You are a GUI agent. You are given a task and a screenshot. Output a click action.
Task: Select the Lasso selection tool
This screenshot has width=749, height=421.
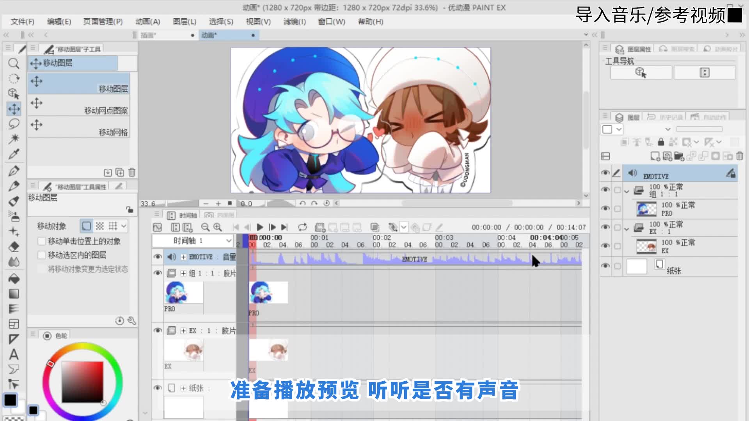tap(14, 124)
